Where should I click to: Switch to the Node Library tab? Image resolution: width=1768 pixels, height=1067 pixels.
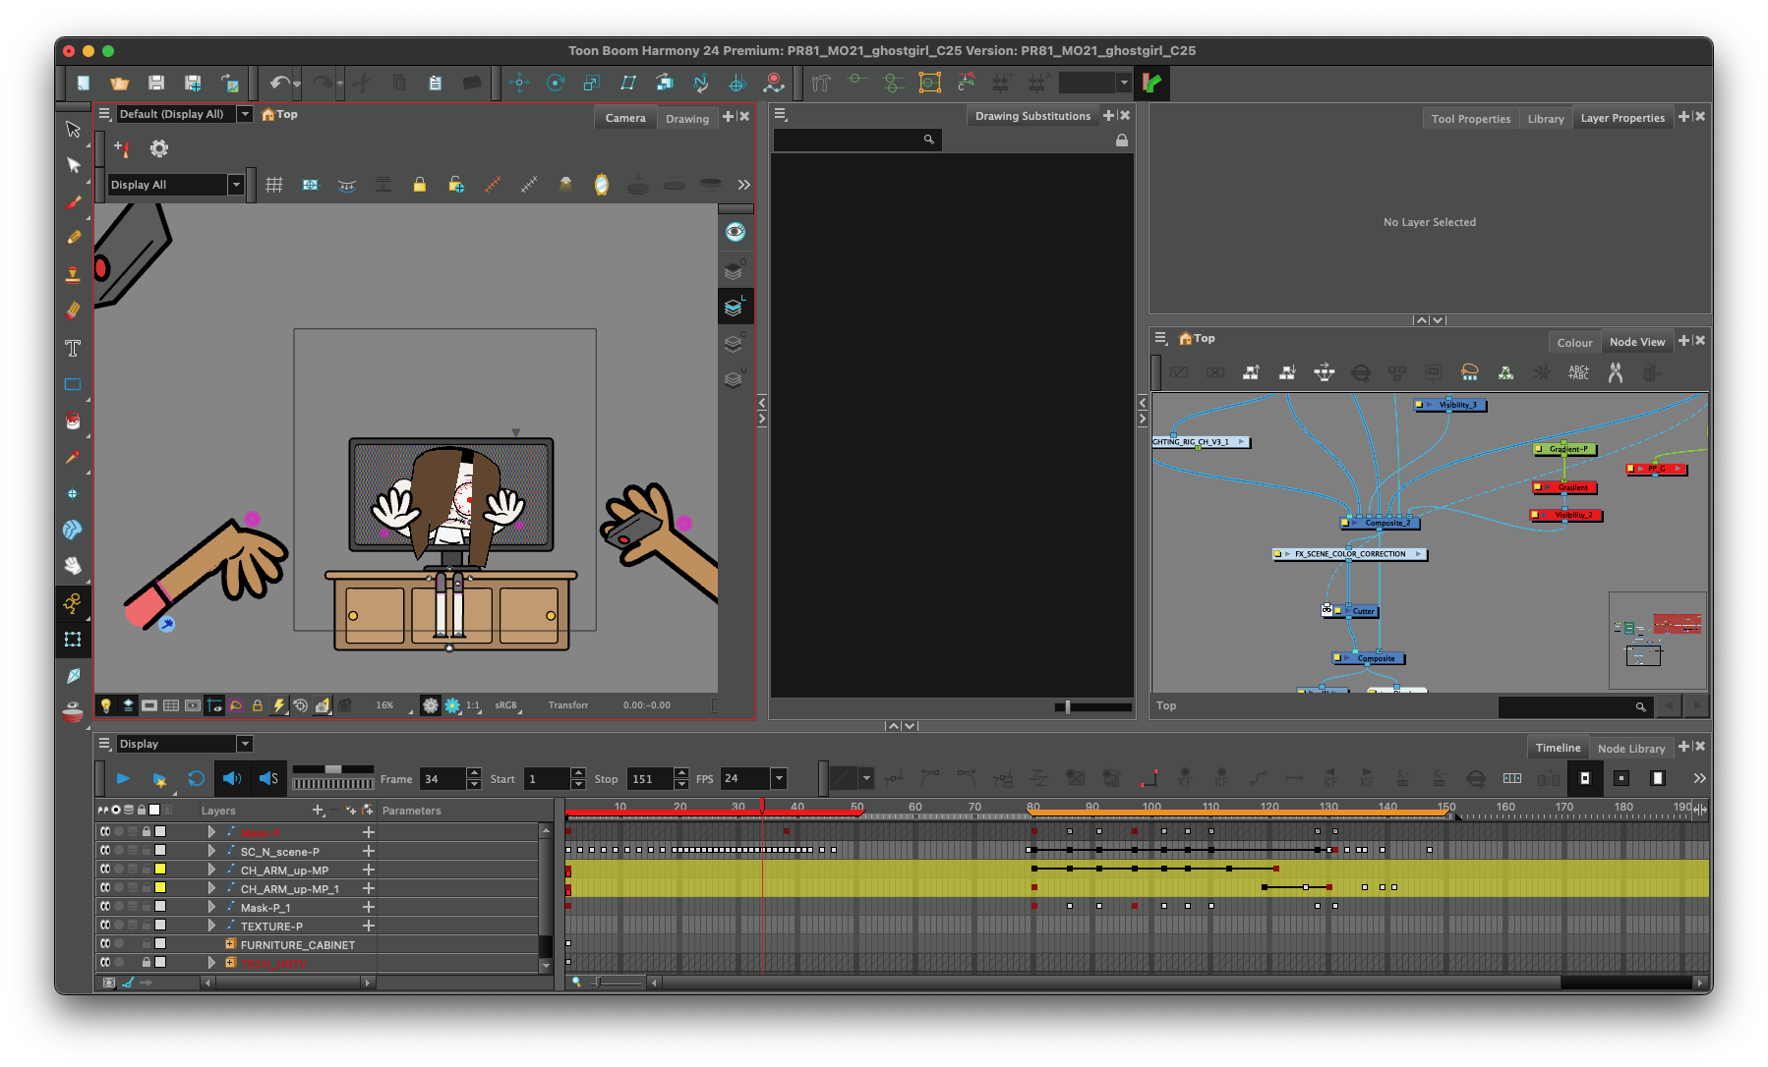pos(1631,749)
